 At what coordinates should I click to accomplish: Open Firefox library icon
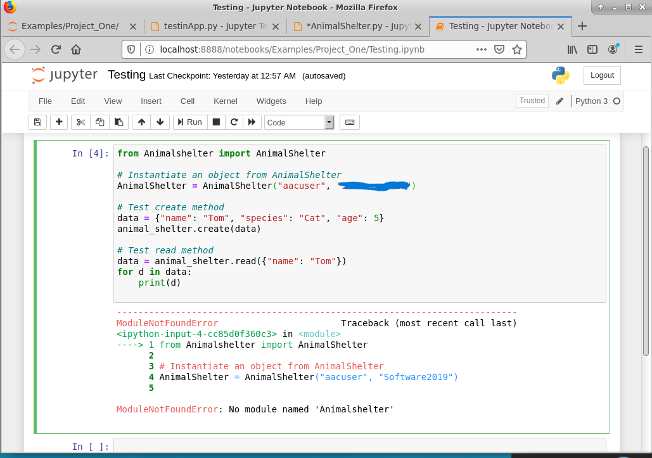pos(572,49)
